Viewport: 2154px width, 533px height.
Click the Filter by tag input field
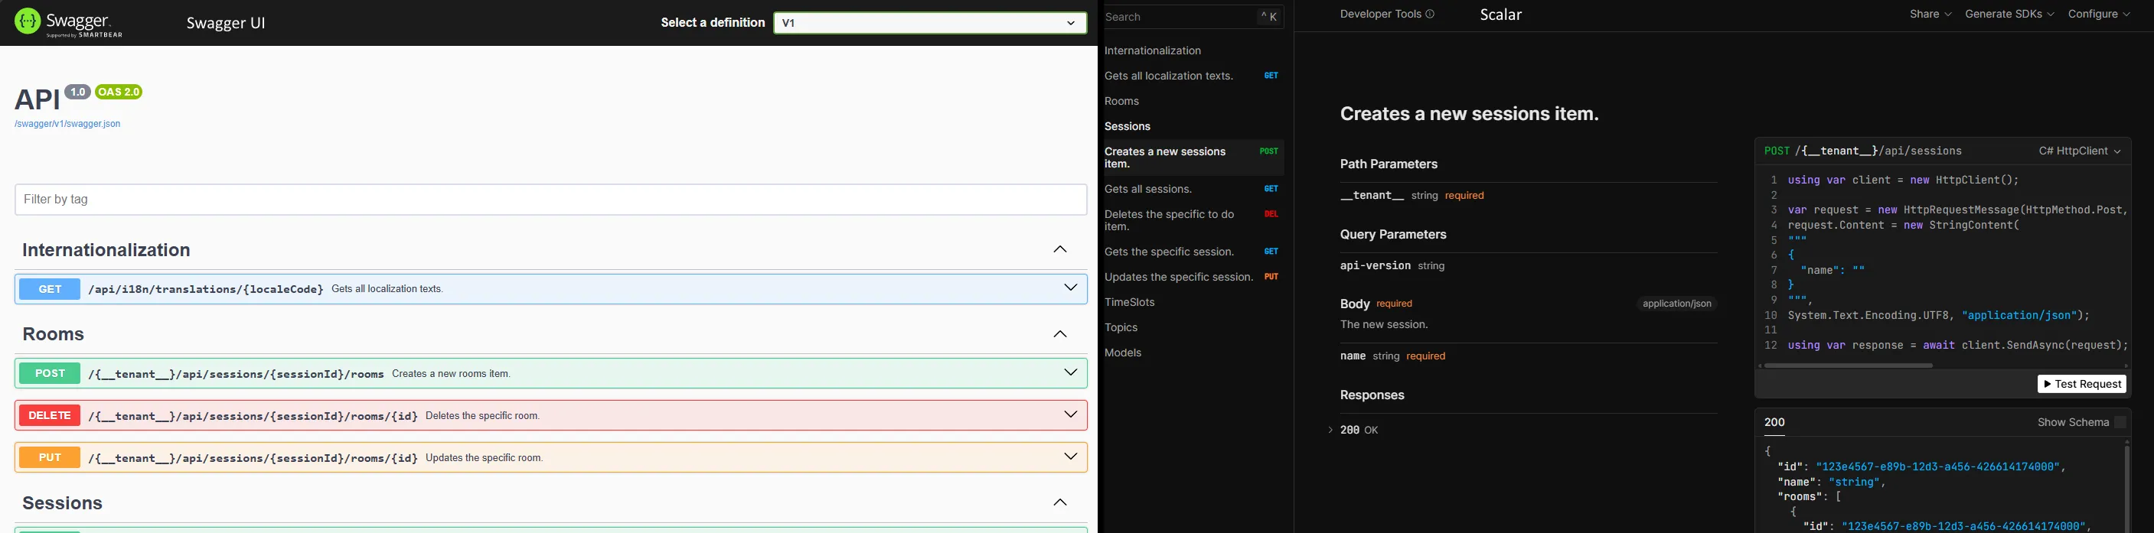point(551,200)
